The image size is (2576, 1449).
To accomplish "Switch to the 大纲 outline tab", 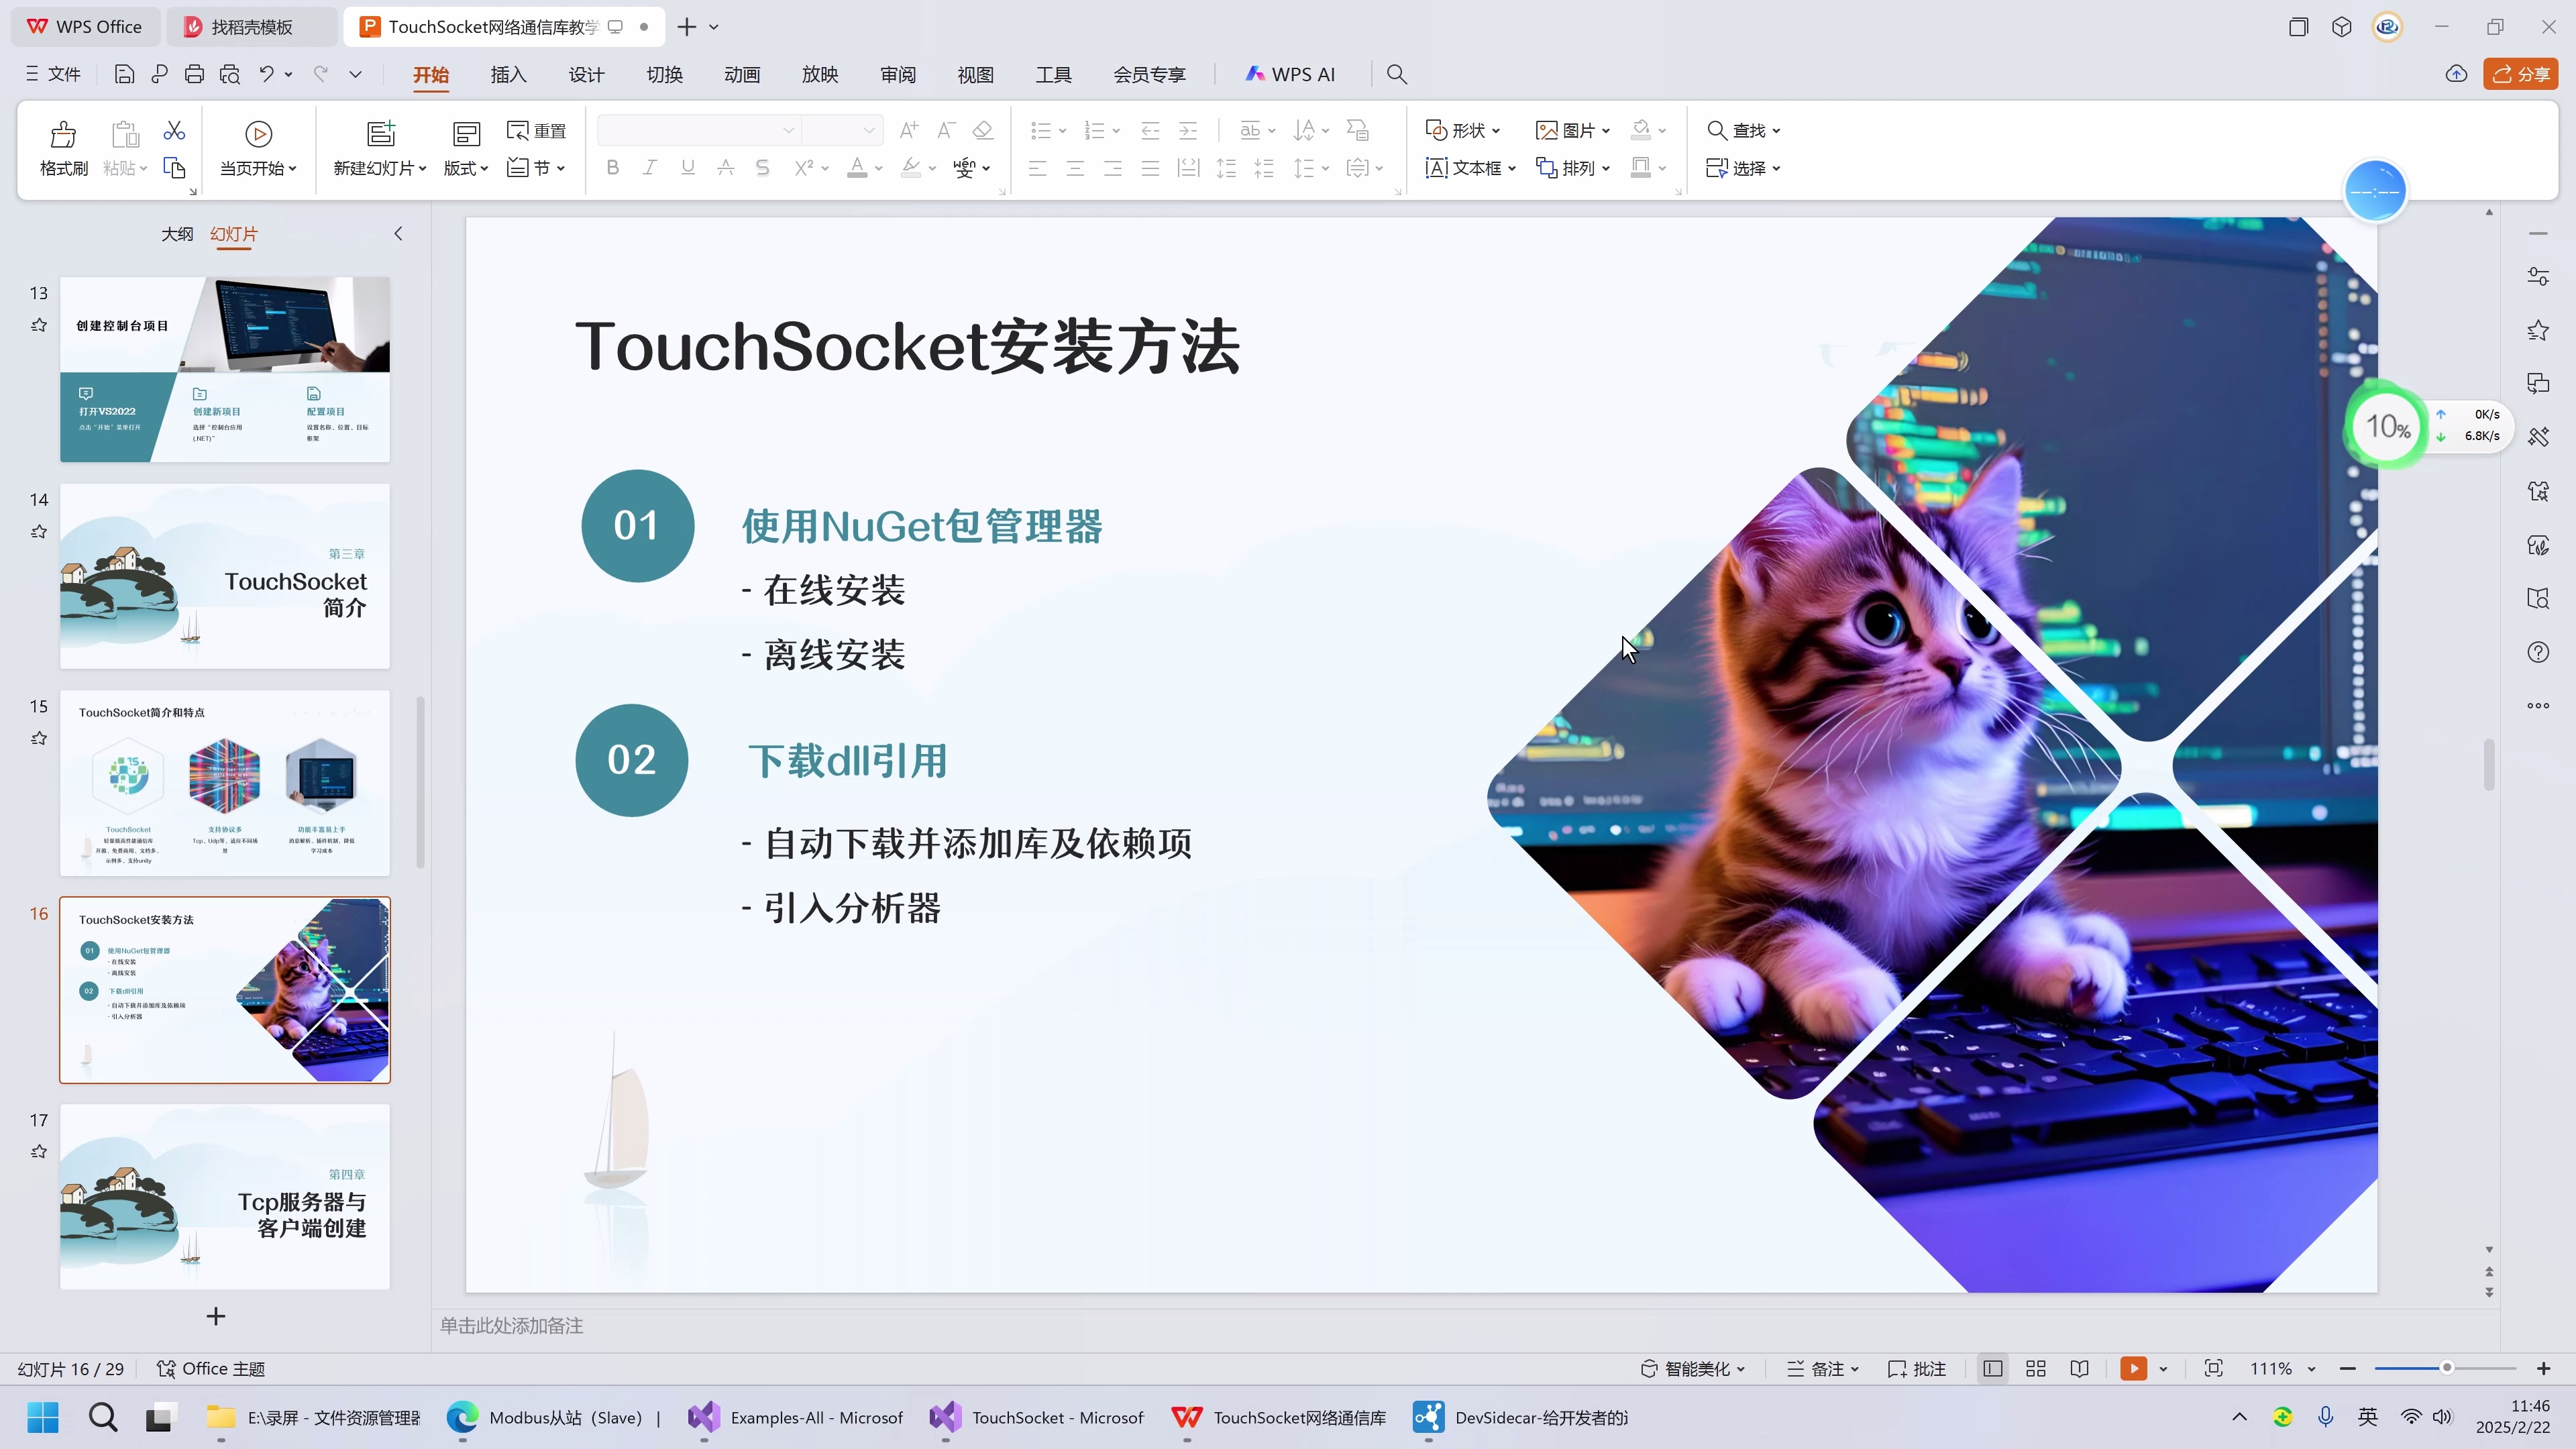I will (x=177, y=233).
